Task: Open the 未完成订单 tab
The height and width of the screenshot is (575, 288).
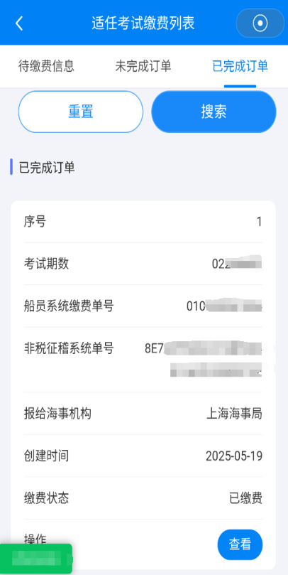Action: pyautogui.click(x=143, y=66)
